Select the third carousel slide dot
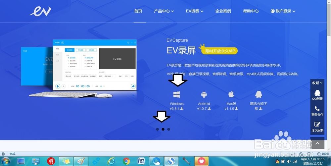 click(168, 129)
